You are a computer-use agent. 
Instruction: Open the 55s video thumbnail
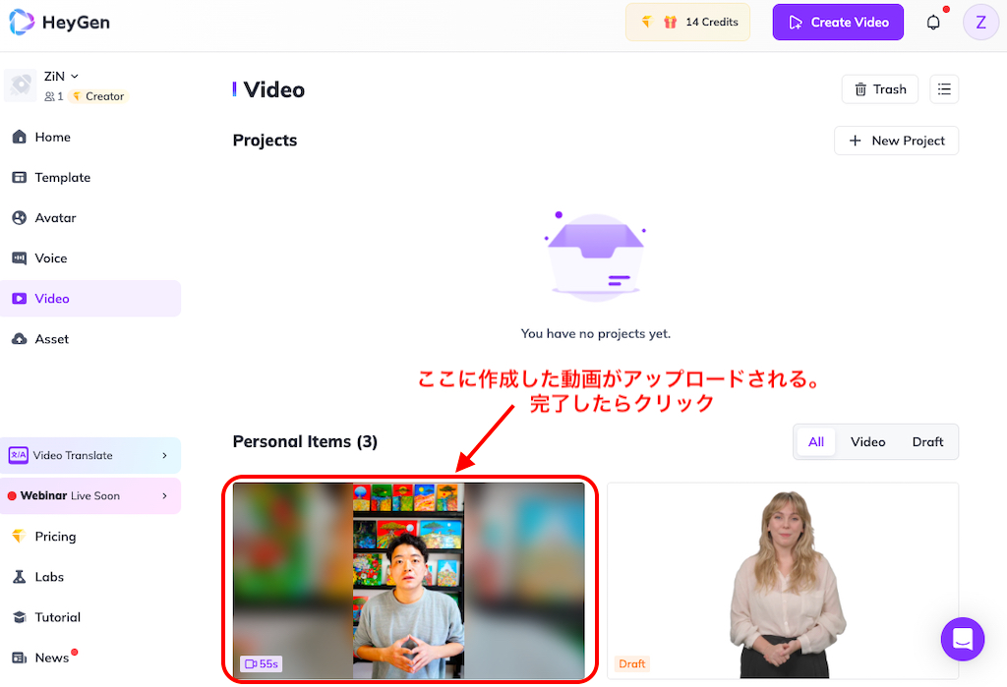(408, 580)
